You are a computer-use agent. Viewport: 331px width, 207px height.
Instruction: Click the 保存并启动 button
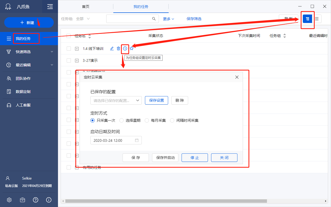[165, 158]
